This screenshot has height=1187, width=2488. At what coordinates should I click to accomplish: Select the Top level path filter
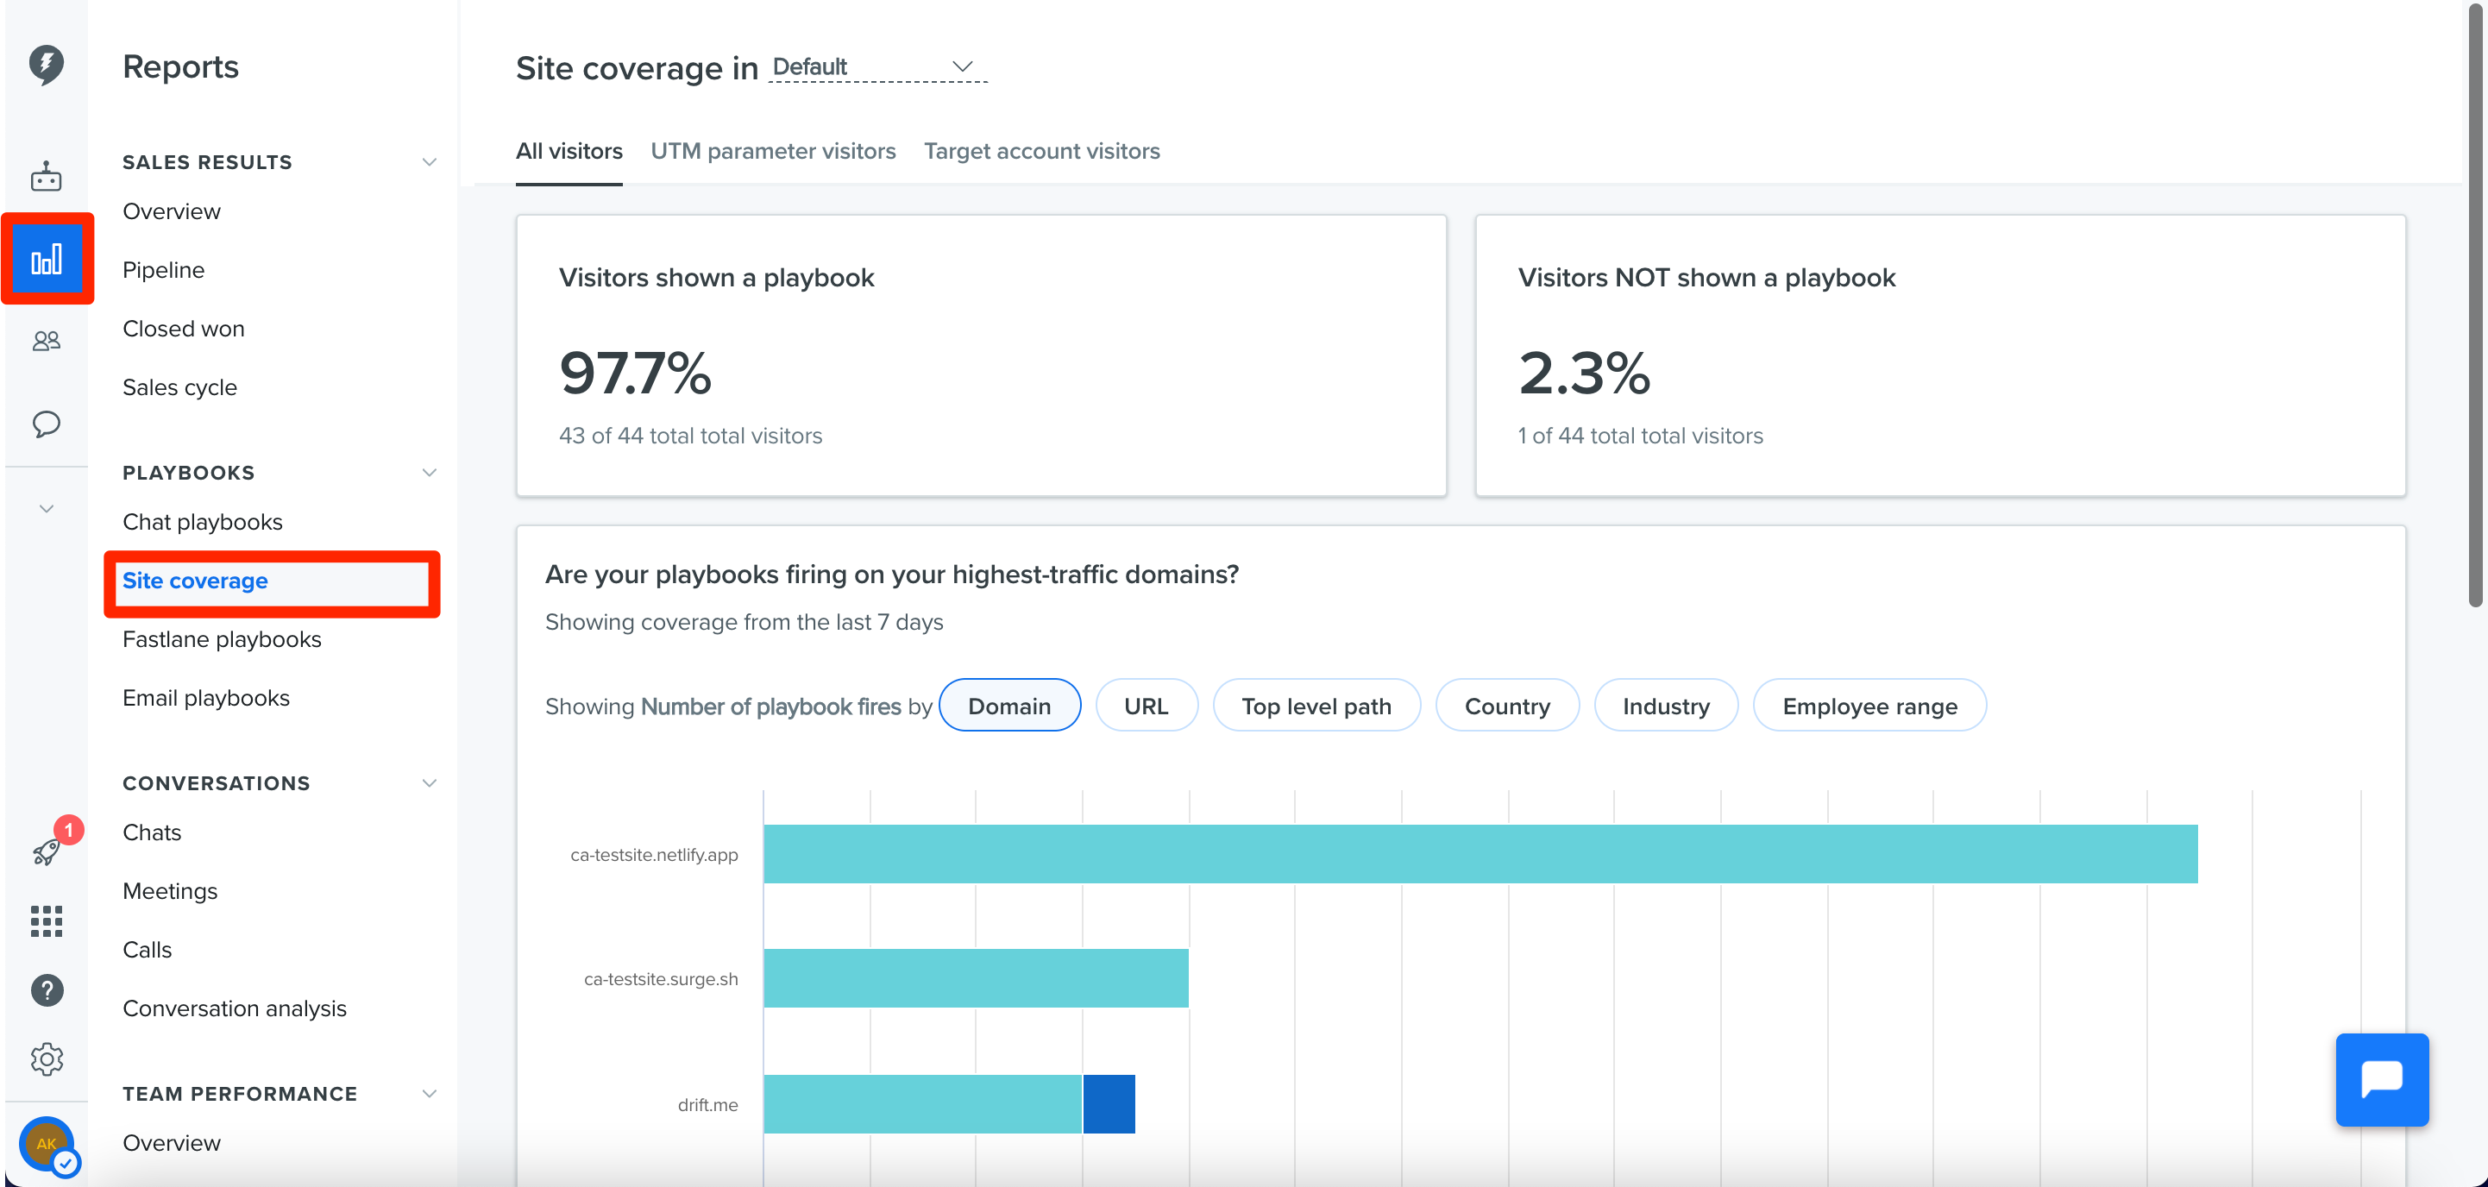tap(1316, 706)
